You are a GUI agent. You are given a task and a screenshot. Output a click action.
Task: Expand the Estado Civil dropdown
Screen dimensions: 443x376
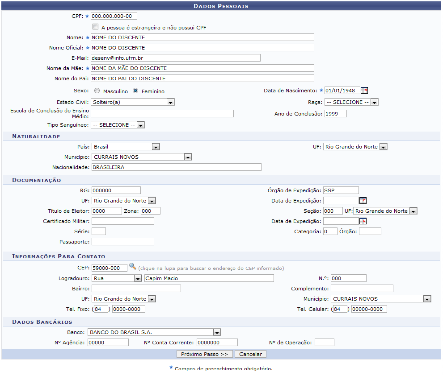[x=170, y=102]
